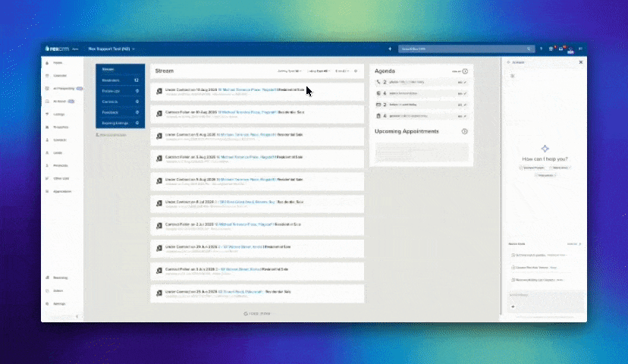Open the dropdown on the envelope Agenda row
Viewport: 628px width, 364px height.
tap(462, 105)
